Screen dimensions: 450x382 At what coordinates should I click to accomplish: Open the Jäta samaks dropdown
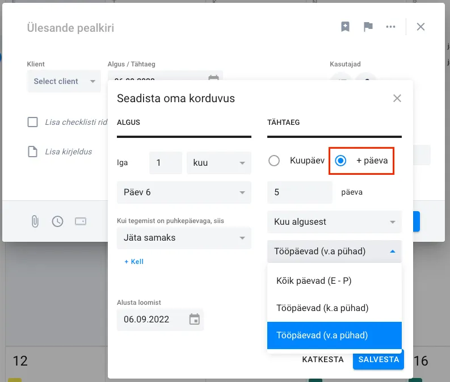pos(184,238)
